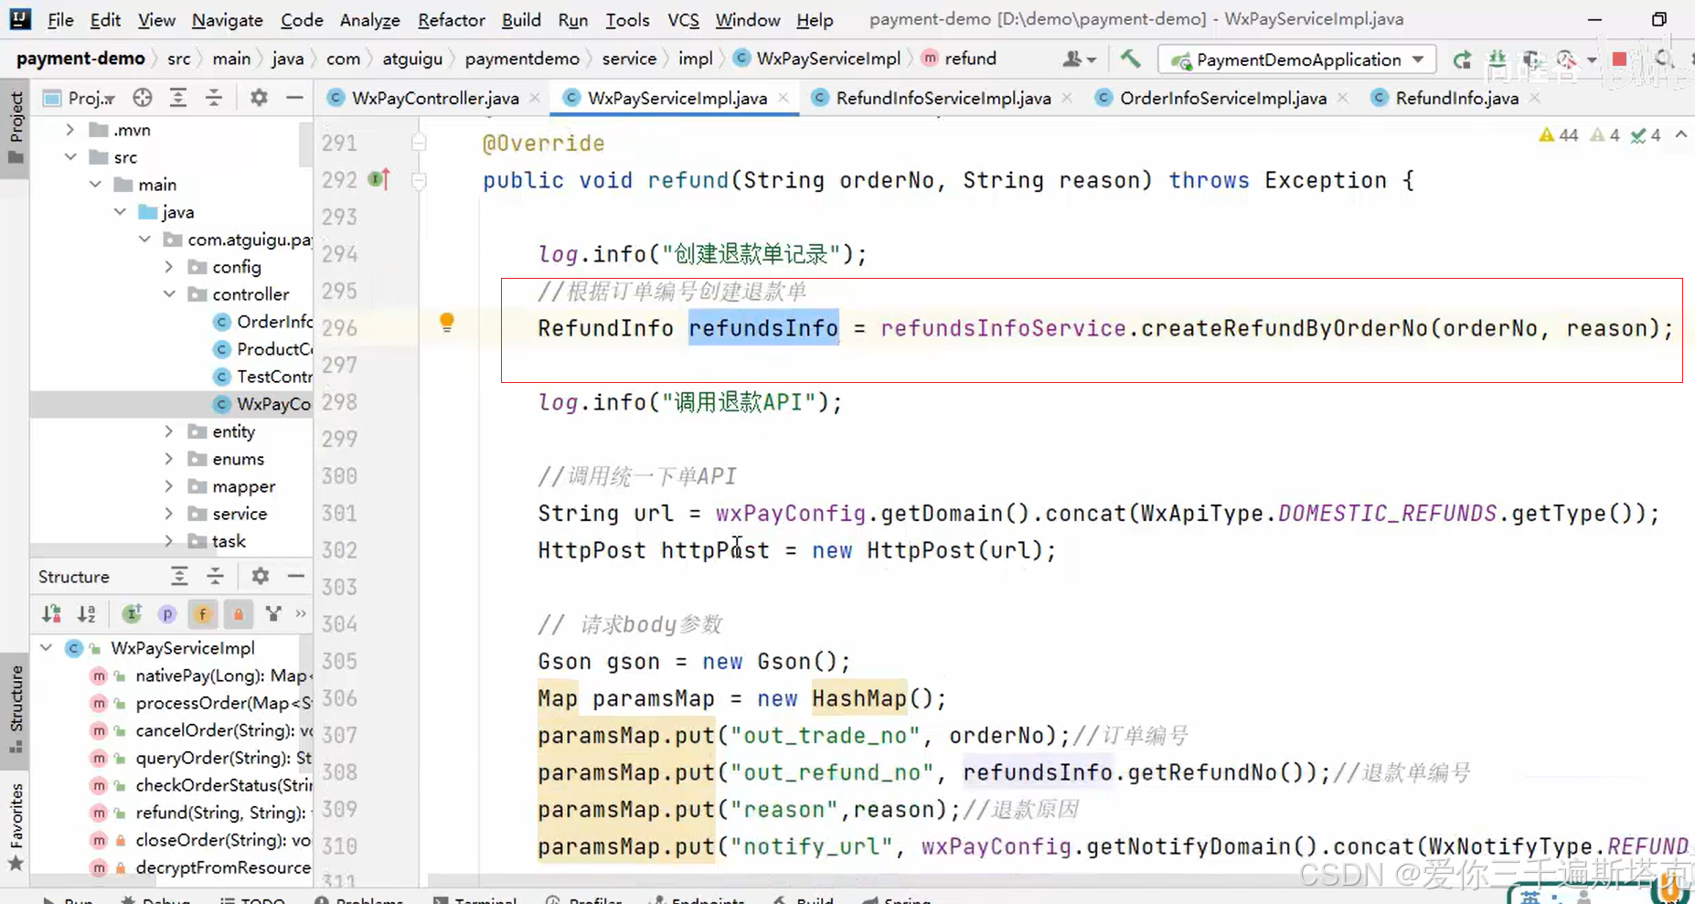
Task: Open the Refactor menu
Action: [451, 19]
